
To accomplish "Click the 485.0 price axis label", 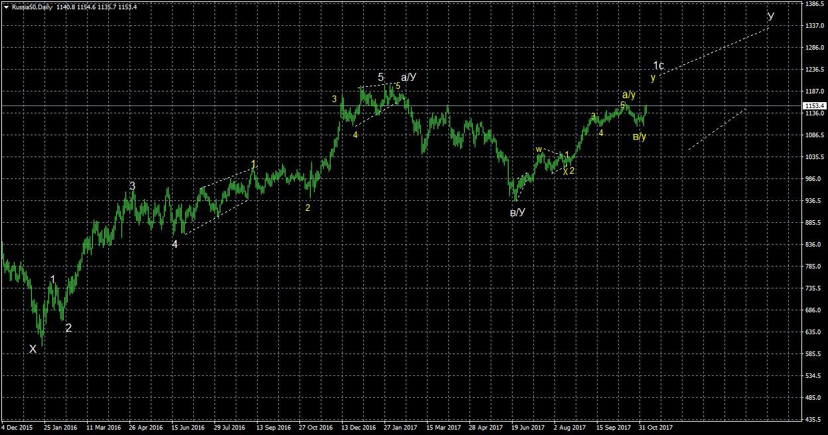I will click(813, 398).
